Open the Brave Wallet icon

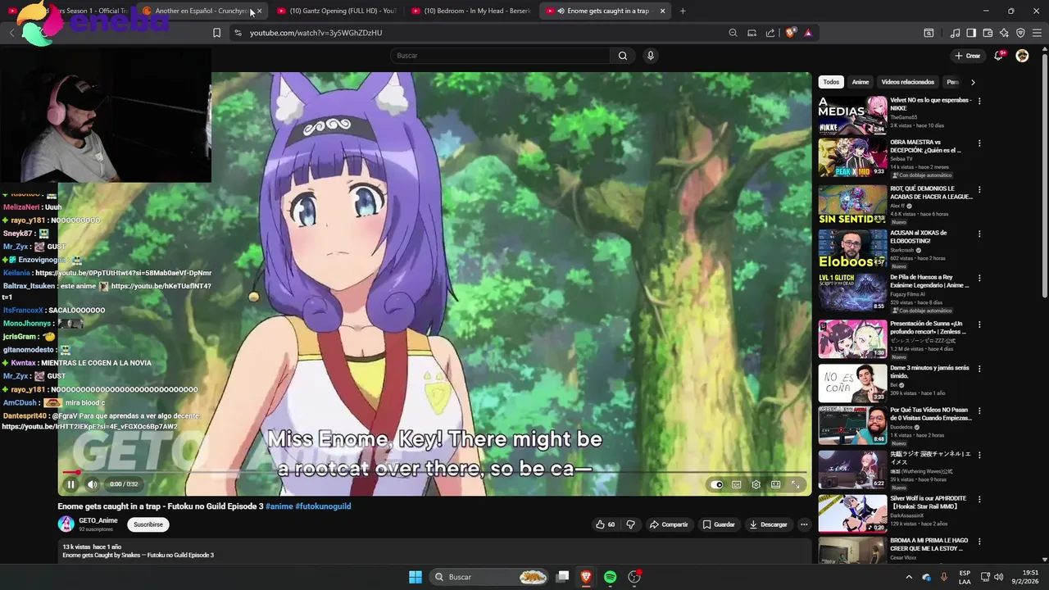pyautogui.click(x=988, y=33)
